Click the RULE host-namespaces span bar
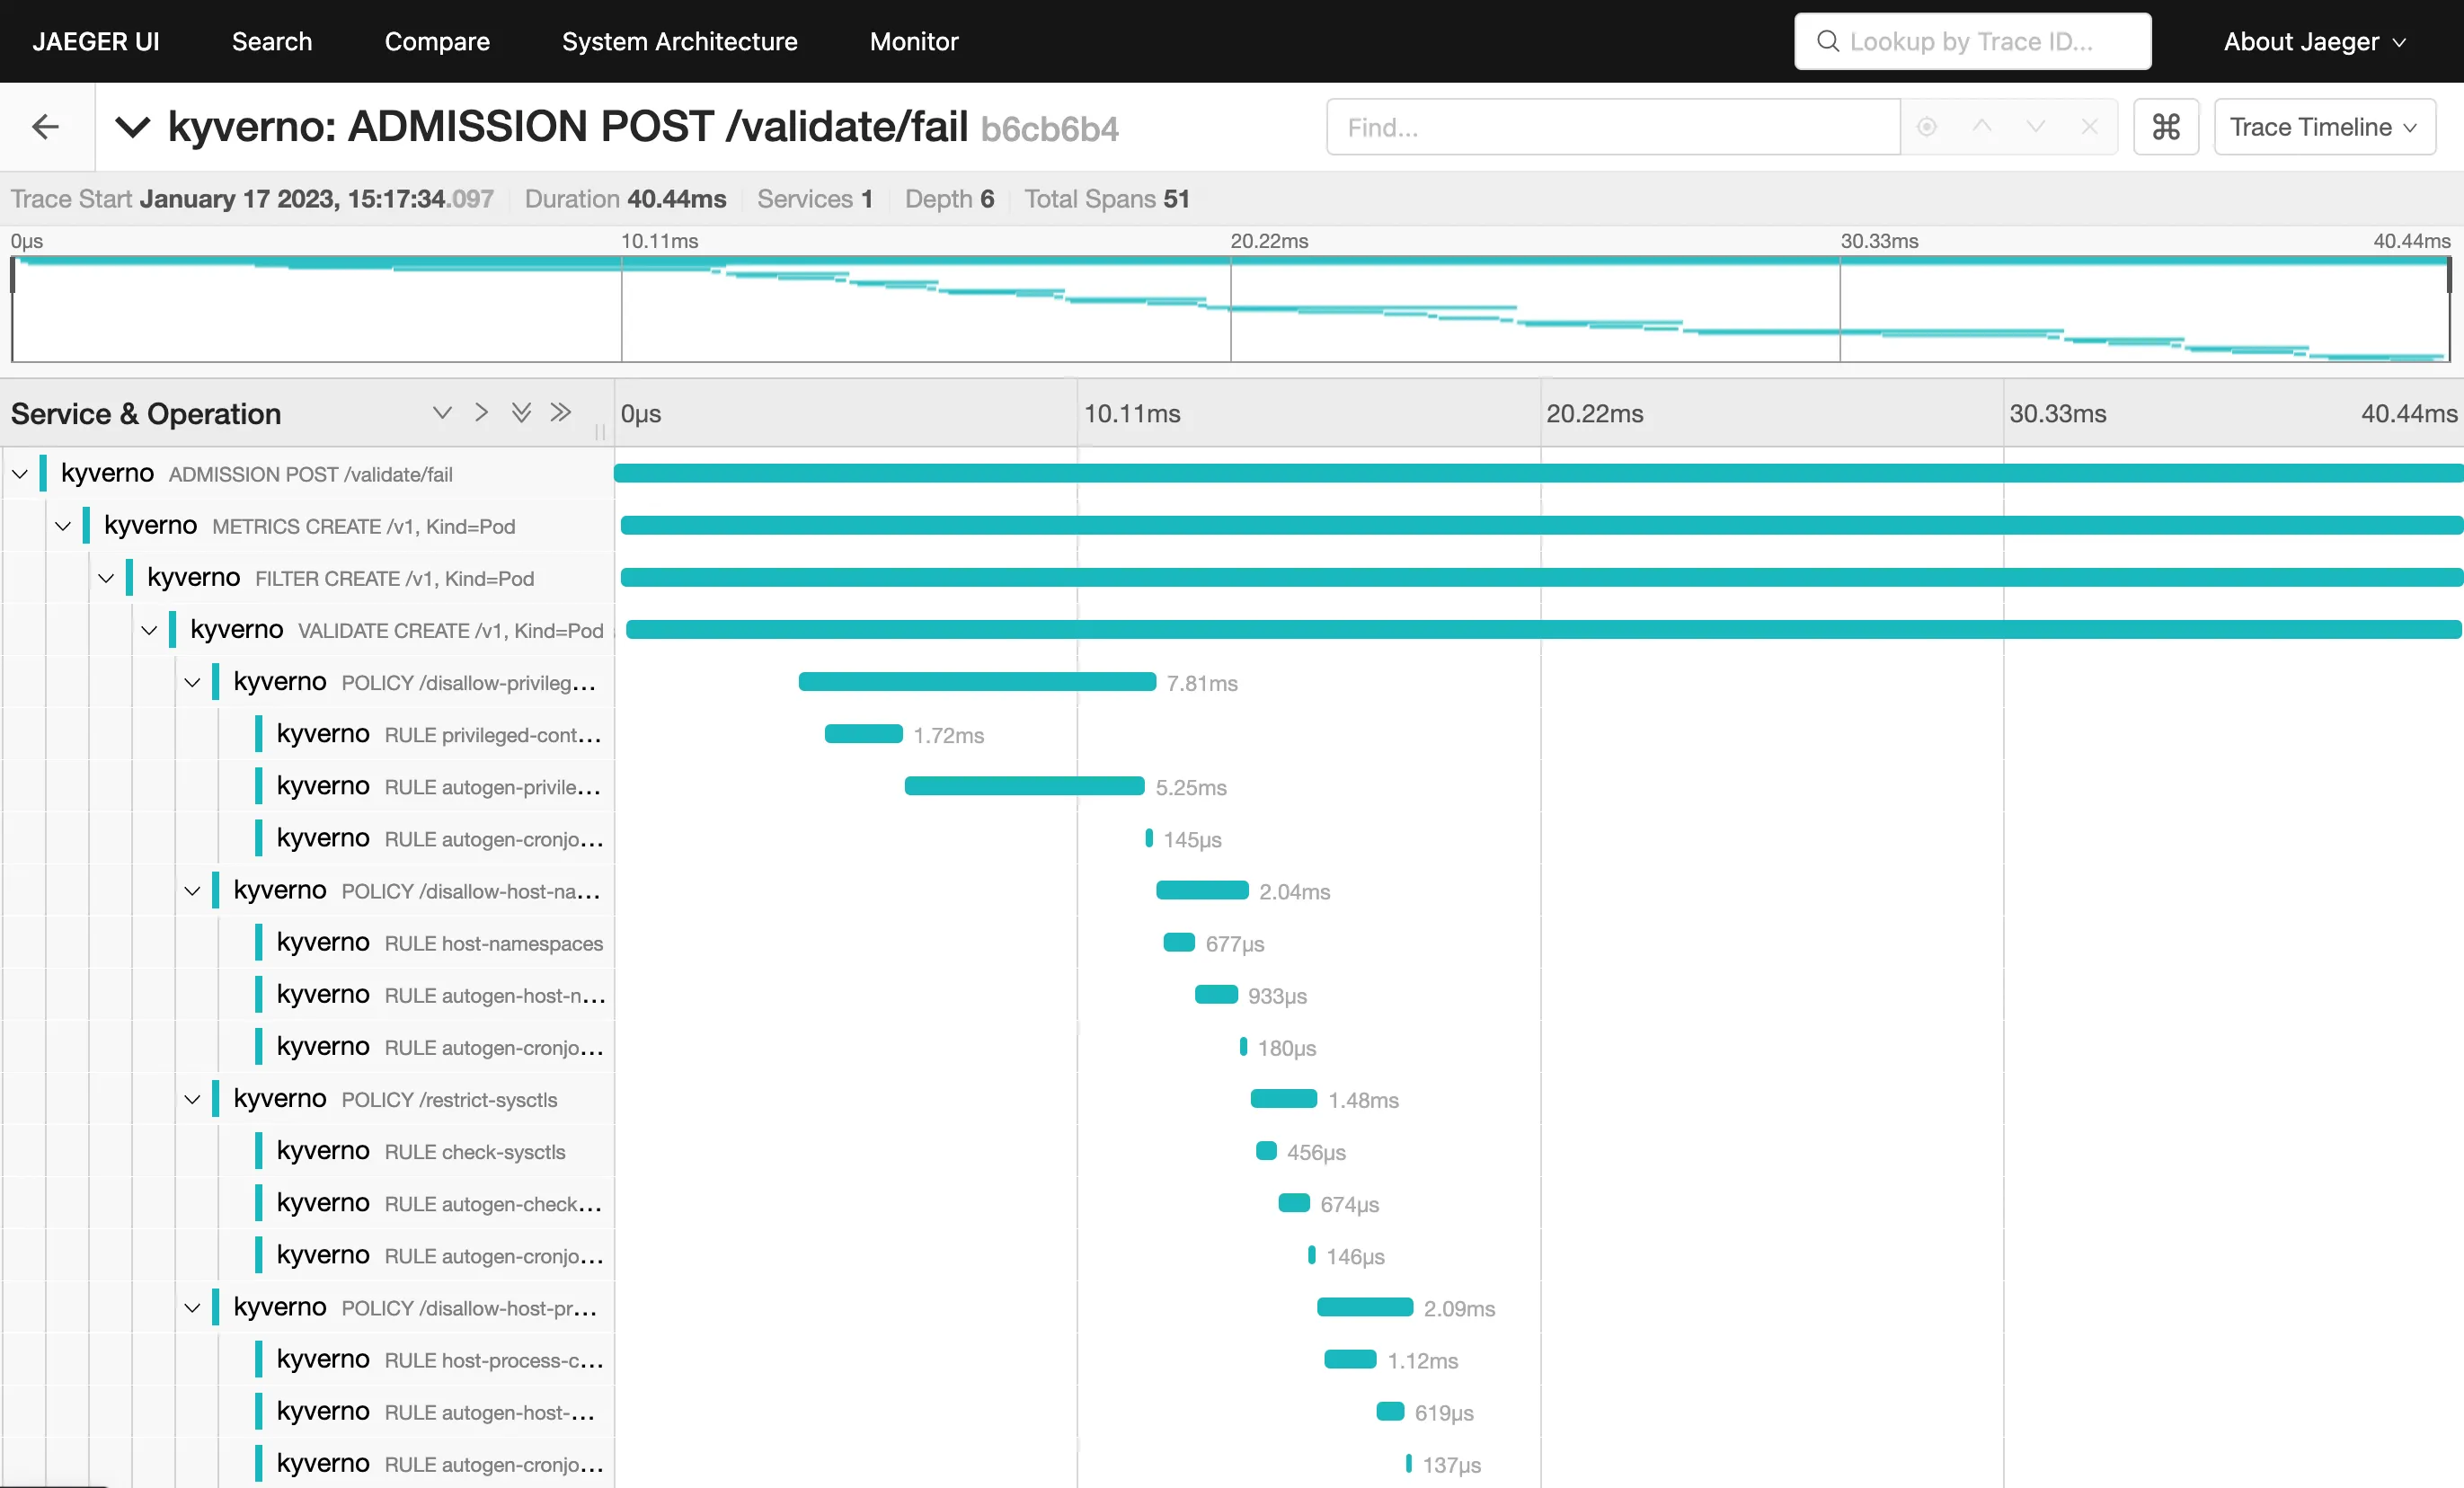The image size is (2464, 1488). pyautogui.click(x=1179, y=942)
